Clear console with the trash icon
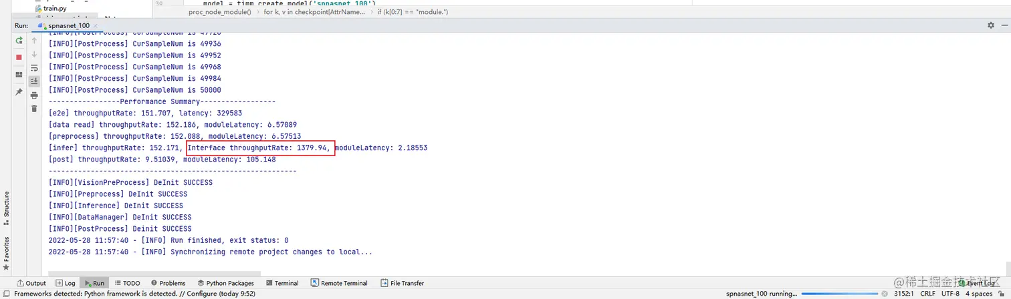The image size is (1011, 299). 34,108
